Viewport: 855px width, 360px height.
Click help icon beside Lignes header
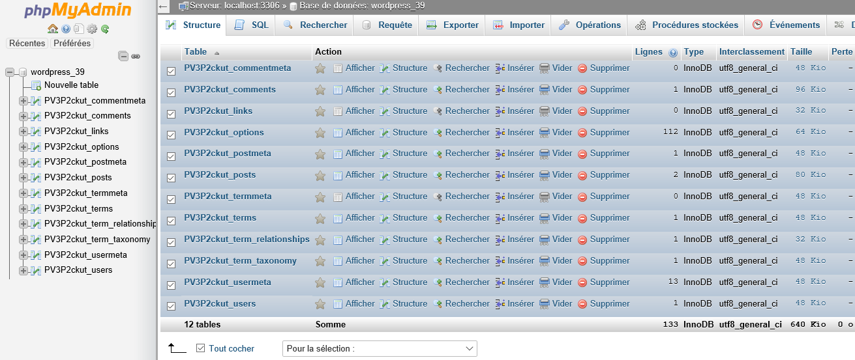pos(673,53)
